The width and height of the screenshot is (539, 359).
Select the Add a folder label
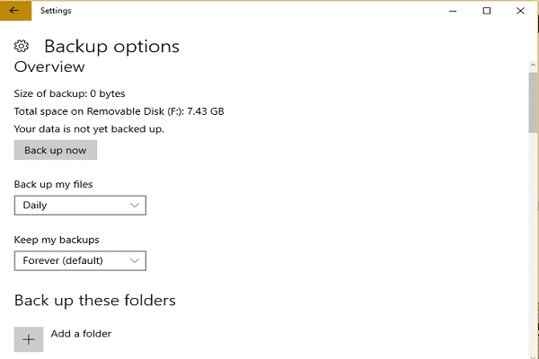tap(81, 334)
